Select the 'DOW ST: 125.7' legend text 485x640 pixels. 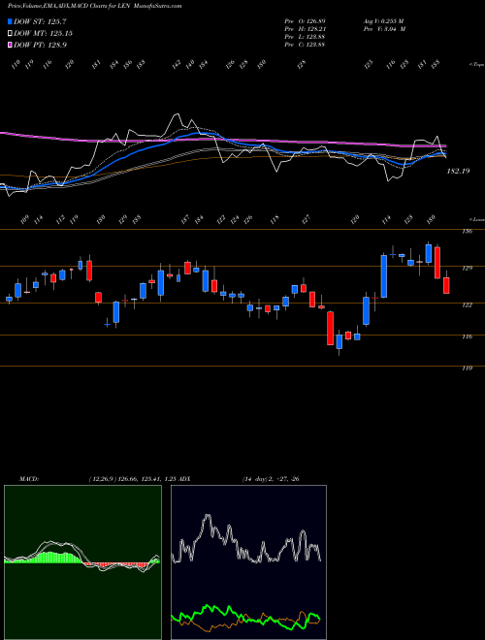click(x=40, y=21)
